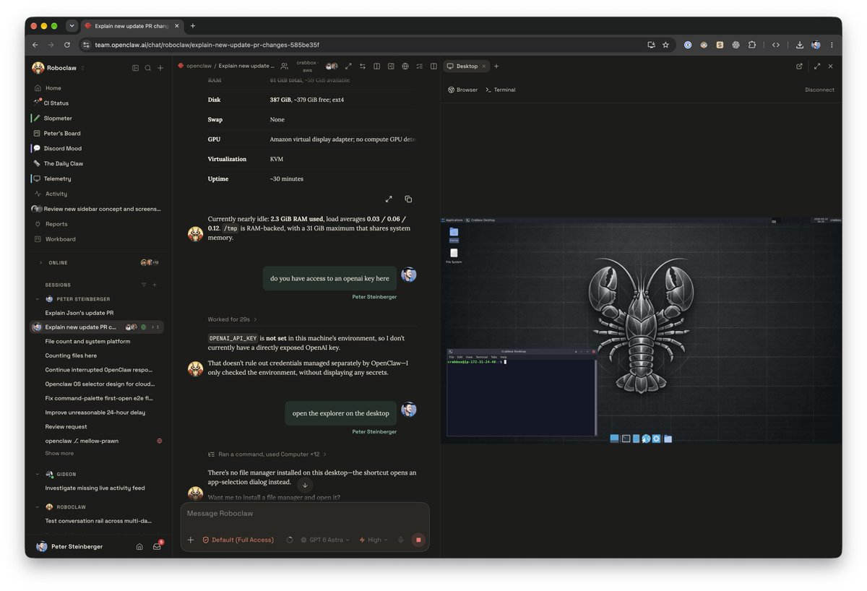
Task: Select the Desktop tab
Action: point(466,66)
